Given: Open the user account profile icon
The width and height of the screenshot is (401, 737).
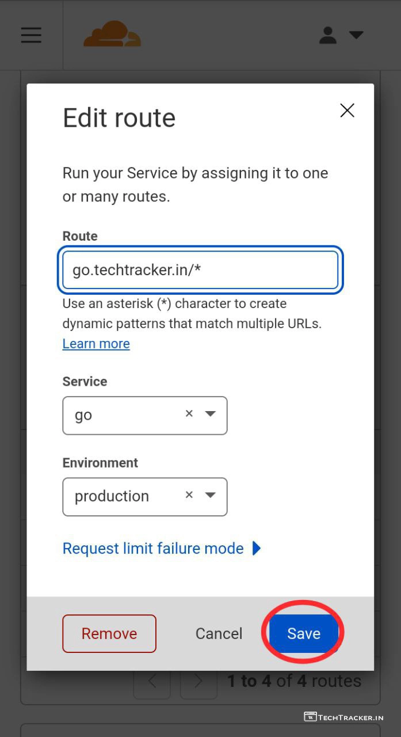Looking at the screenshot, I should [x=328, y=35].
